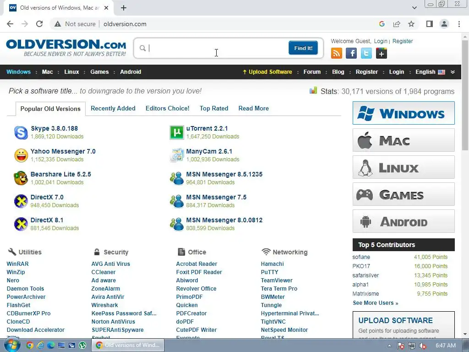Click the share page icon in address bar
Image resolution: width=469 pixels, height=352 pixels.
pyautogui.click(x=397, y=24)
